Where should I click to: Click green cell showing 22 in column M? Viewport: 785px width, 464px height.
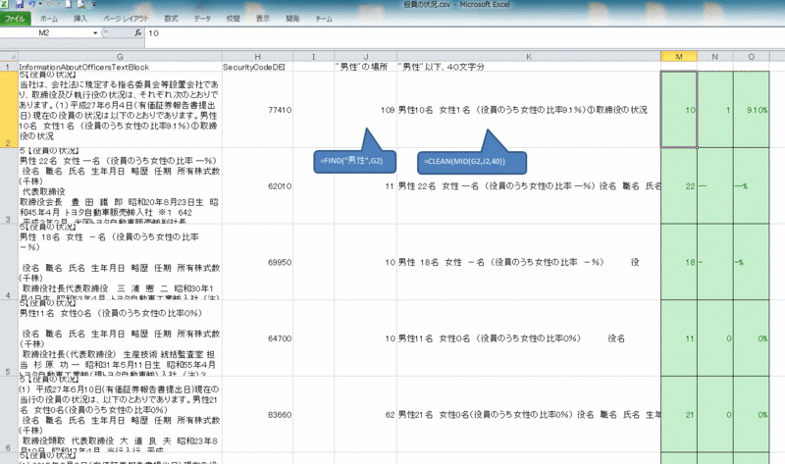click(x=679, y=185)
